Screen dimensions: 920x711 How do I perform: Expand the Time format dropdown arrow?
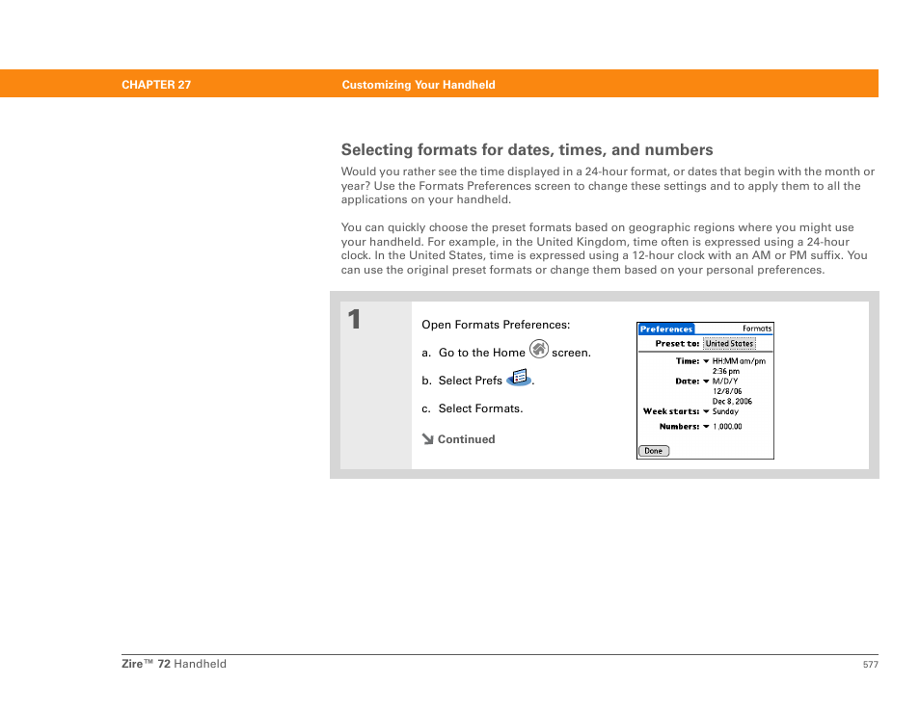click(706, 361)
